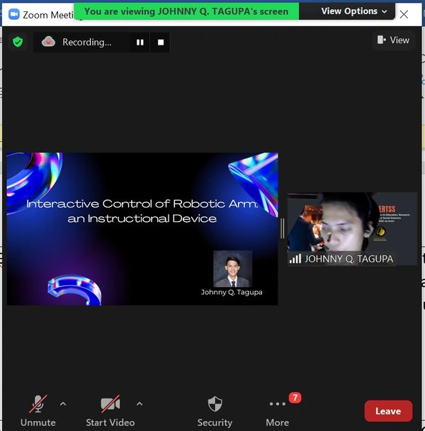Image resolution: width=425 pixels, height=431 pixels.
Task: Open the More options menu
Action: pyautogui.click(x=277, y=410)
